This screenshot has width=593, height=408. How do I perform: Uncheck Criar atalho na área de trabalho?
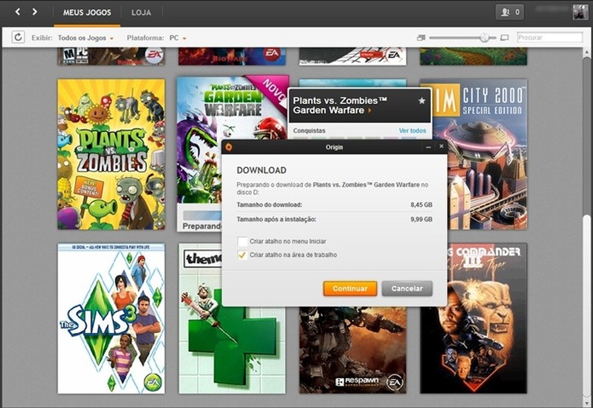coord(242,255)
